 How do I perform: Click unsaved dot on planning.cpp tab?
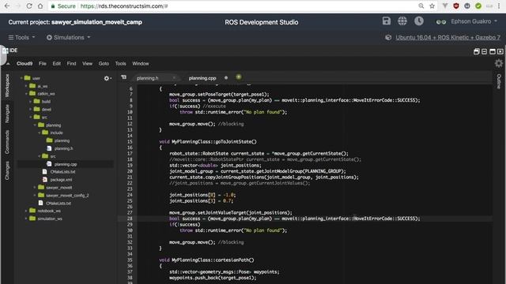[x=226, y=78]
